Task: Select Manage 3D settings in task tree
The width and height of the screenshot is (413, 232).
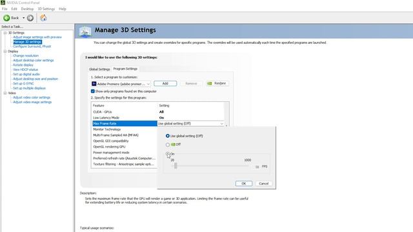Action: pyautogui.click(x=27, y=42)
